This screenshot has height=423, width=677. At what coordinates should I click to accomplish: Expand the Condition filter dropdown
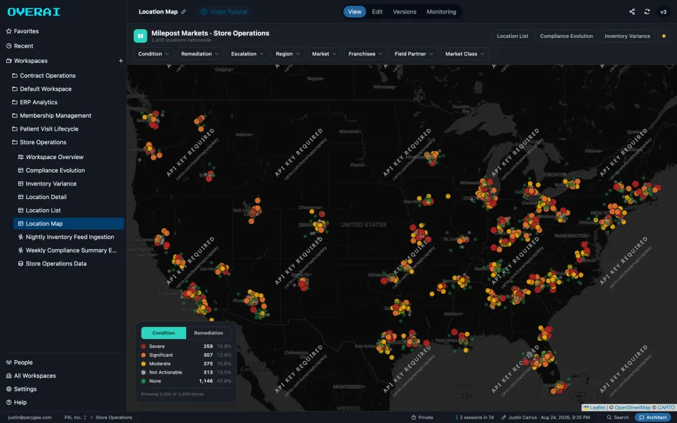(154, 54)
